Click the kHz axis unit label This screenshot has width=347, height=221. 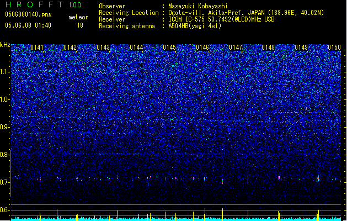point(5,45)
